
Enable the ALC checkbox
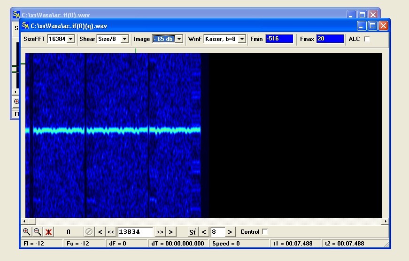coord(367,39)
